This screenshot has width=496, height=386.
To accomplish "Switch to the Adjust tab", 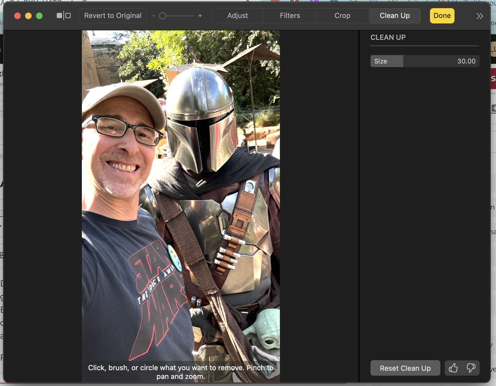I will (238, 16).
